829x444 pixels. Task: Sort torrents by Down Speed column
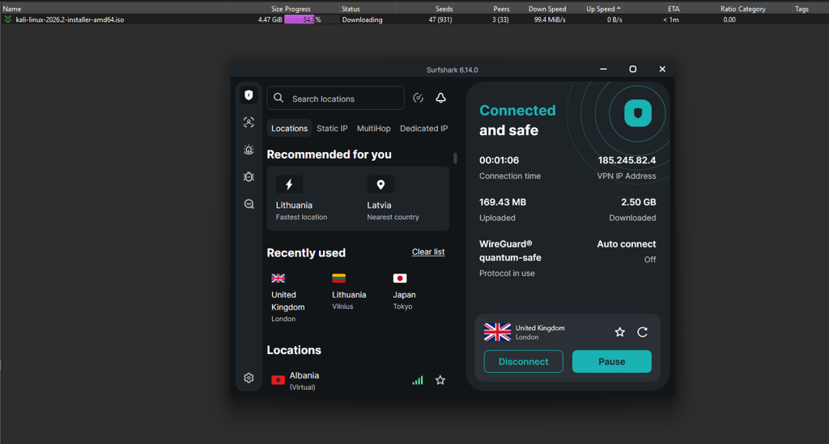[x=539, y=9]
